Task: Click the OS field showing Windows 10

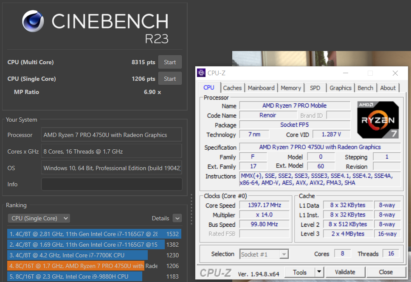Action: [112, 168]
